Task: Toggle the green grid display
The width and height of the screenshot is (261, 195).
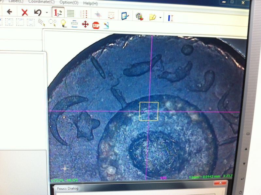Action: point(70,14)
